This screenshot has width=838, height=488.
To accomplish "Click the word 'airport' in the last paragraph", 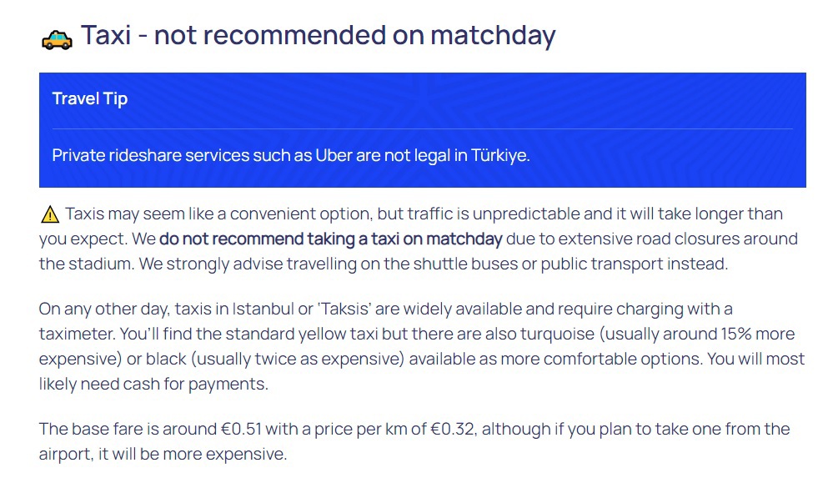I will [67, 455].
